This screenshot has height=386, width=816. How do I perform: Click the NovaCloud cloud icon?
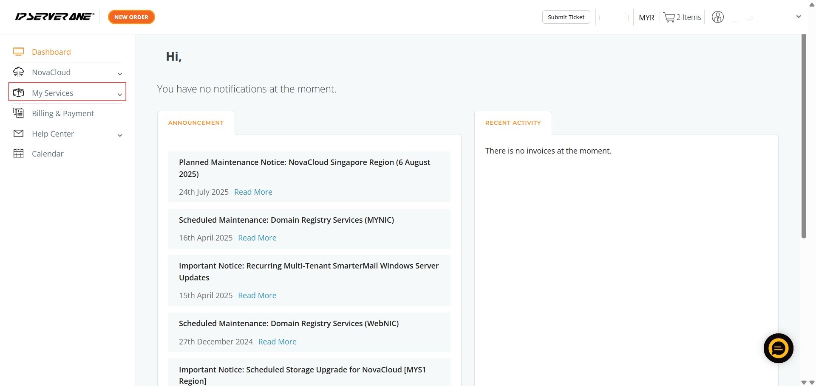tap(18, 72)
